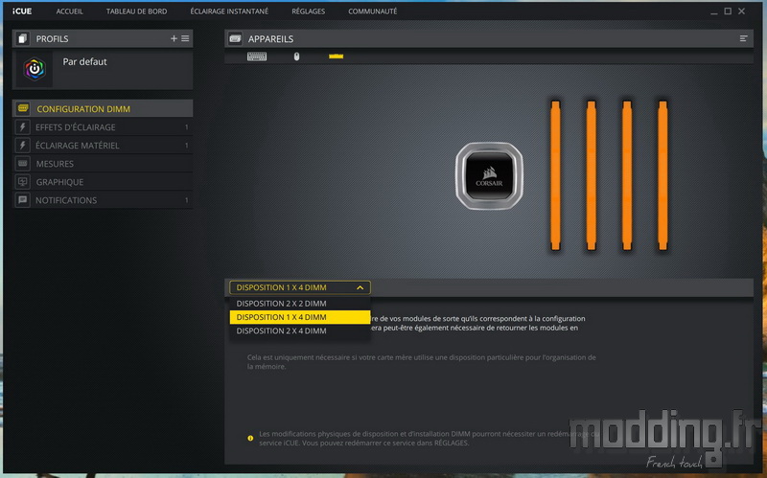Viewport: 767px width, 478px height.
Task: Click the Par defaut profile icon
Action: tap(35, 69)
